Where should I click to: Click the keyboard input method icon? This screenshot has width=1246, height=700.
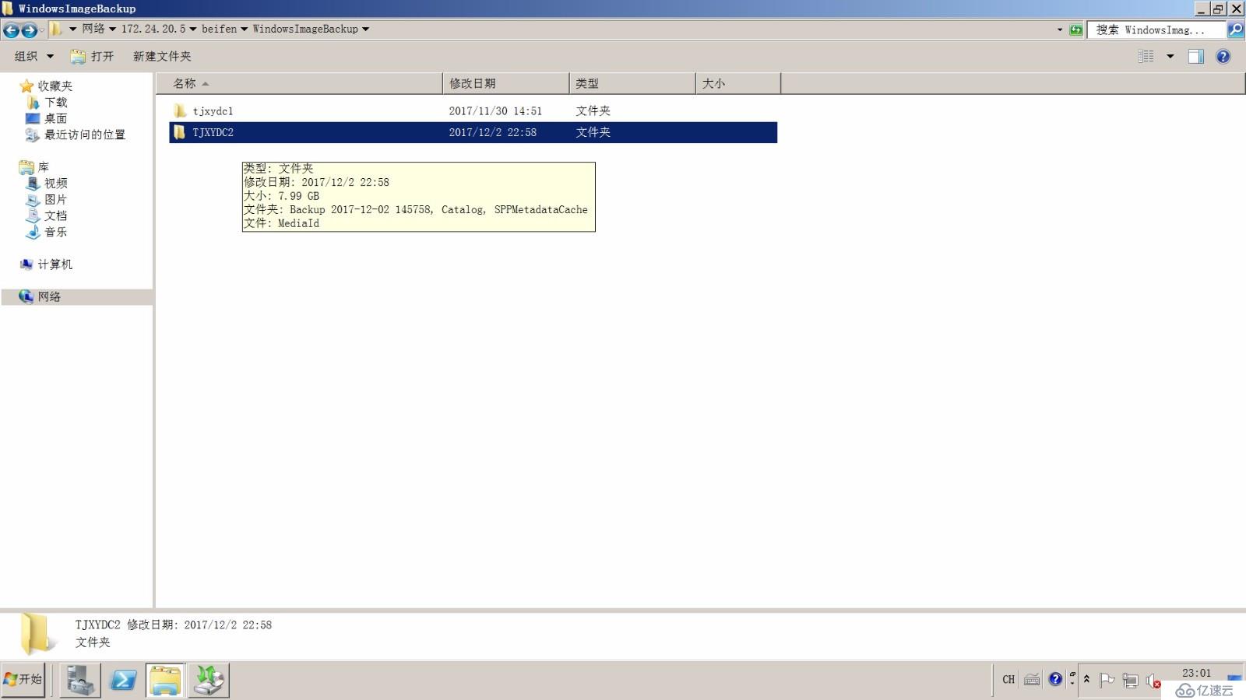click(x=1032, y=680)
